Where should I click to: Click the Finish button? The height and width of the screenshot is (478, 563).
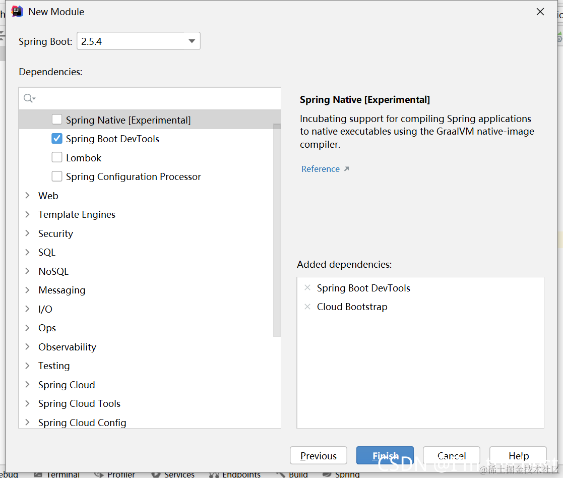tap(385, 455)
